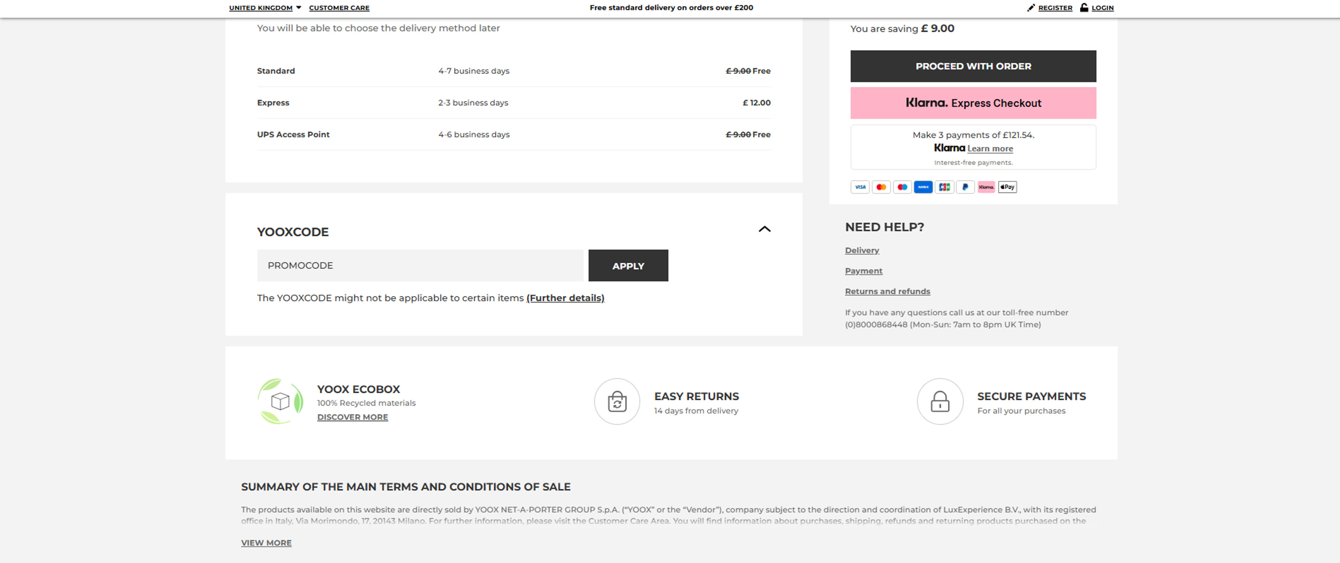Click the Secure Payments padlock icon
The image size is (1340, 563).
(940, 401)
